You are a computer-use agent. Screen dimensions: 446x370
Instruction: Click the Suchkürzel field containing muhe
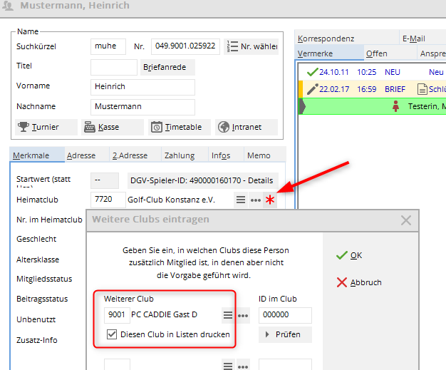pyautogui.click(x=108, y=46)
